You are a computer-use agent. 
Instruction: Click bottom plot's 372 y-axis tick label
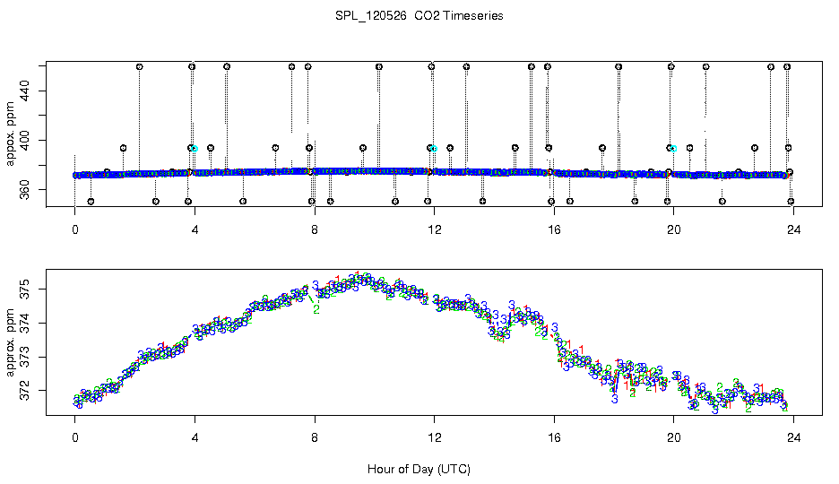click(25, 391)
